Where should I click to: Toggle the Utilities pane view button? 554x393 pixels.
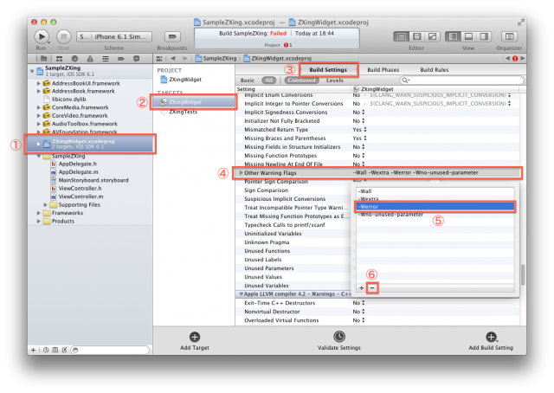(x=484, y=36)
